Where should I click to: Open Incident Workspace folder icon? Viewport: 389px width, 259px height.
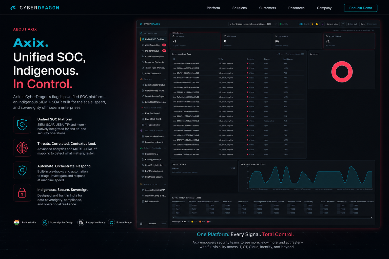[x=143, y=56]
